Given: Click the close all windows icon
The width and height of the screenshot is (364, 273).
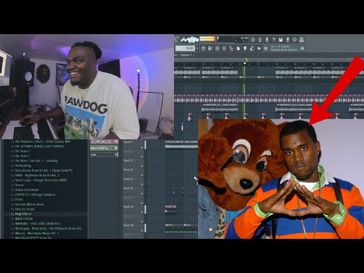Looking at the screenshot, I should [266, 48].
